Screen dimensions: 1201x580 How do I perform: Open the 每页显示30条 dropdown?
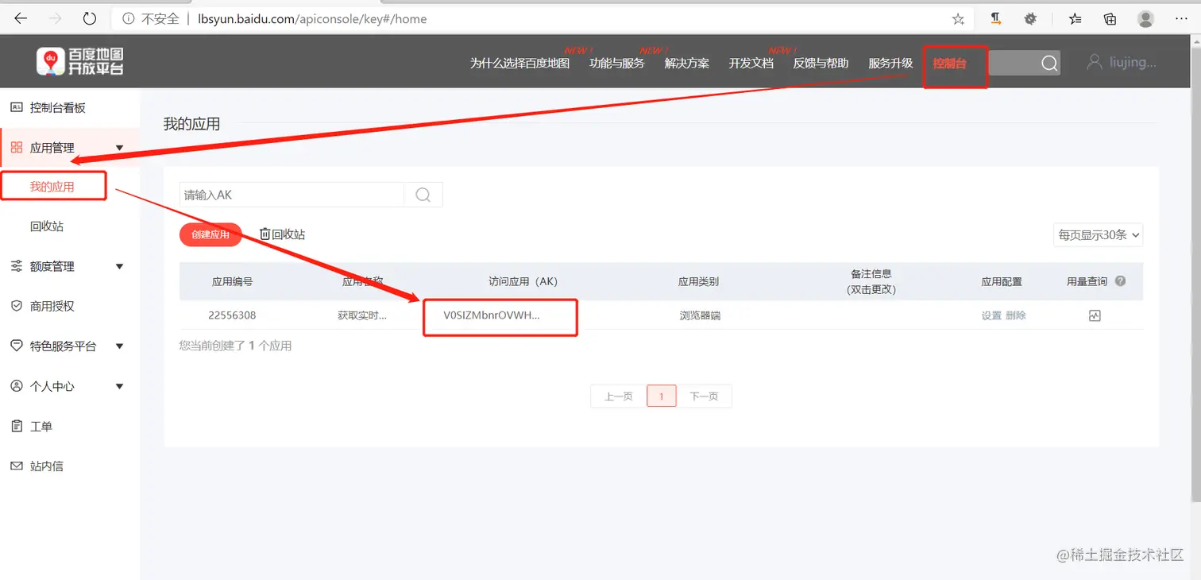click(x=1099, y=234)
